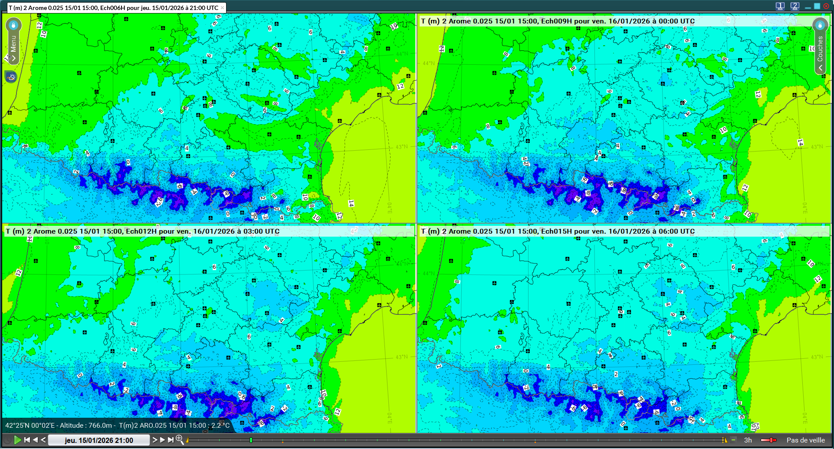Click the date field jeu. 15/01/2026 21:00
Viewport: 834px width, 449px height.
[99, 440]
